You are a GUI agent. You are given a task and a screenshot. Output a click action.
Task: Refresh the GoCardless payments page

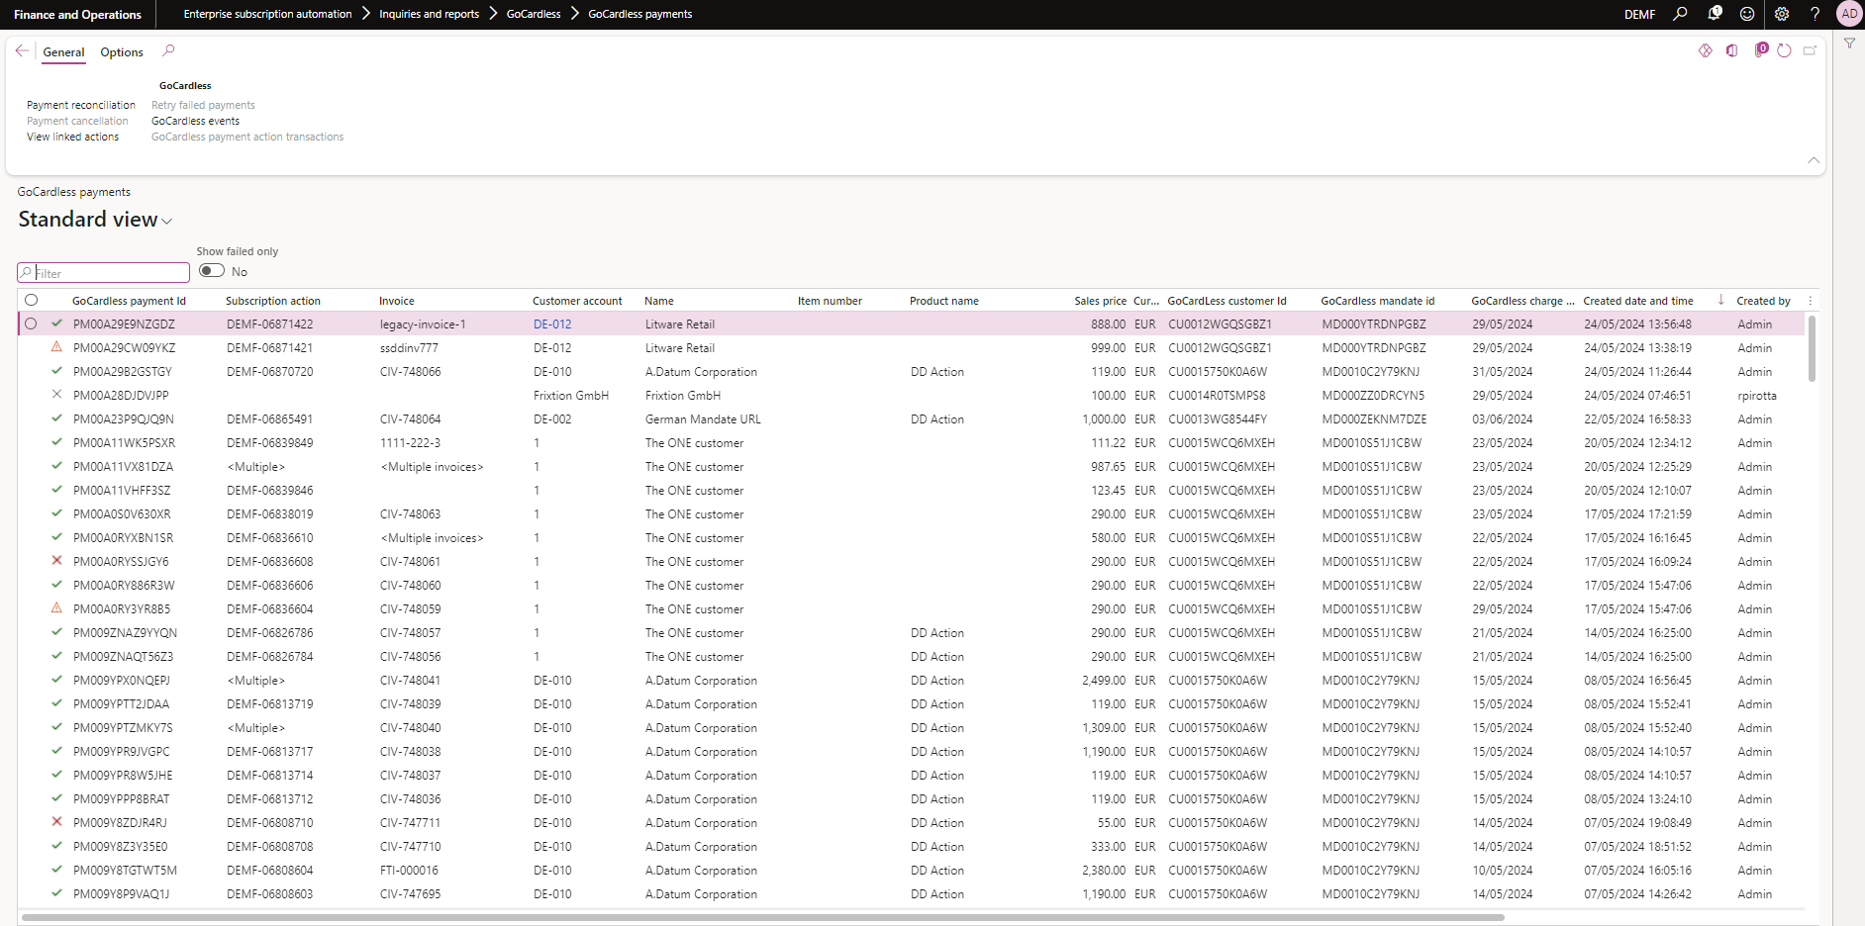coord(1785,50)
